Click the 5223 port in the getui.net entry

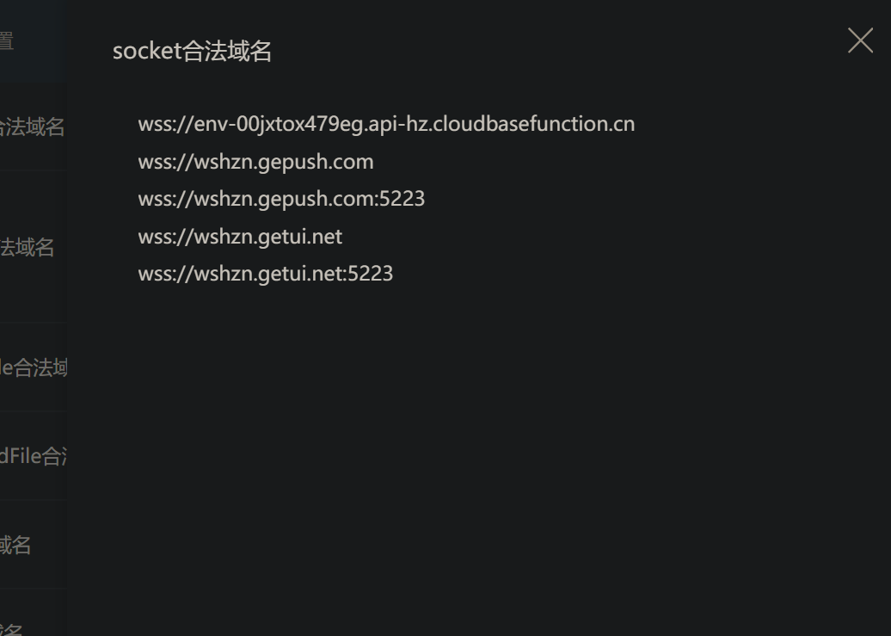(371, 274)
